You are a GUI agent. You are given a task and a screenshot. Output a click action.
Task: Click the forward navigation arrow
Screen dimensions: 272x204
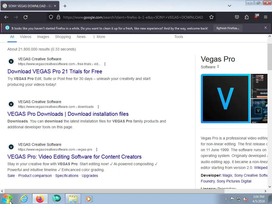tap(16, 17)
